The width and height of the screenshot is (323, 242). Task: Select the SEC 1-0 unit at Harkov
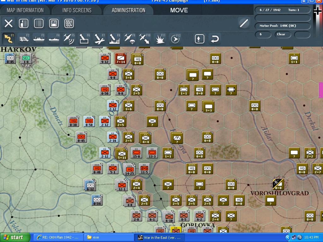(26, 58)
